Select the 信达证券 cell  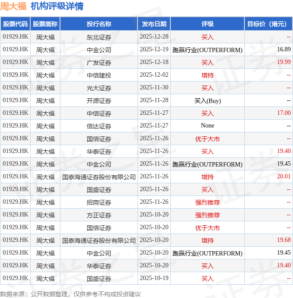click(99, 126)
